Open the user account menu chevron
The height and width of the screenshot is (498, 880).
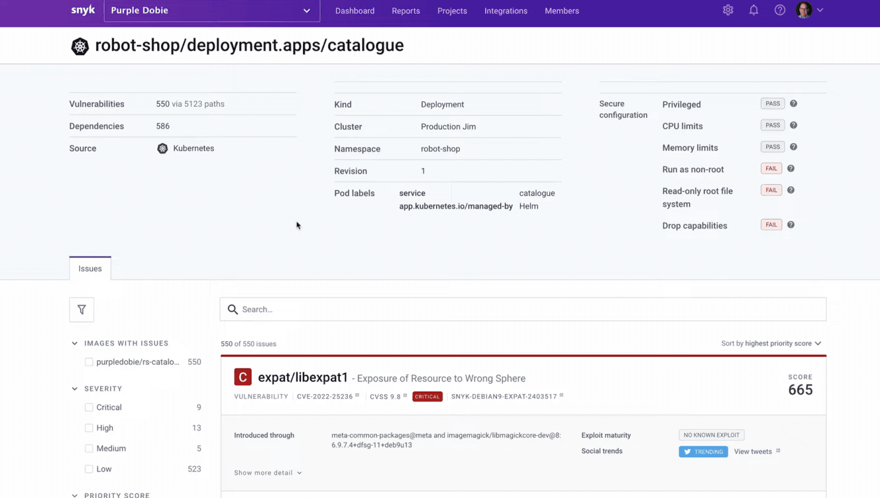click(x=820, y=10)
